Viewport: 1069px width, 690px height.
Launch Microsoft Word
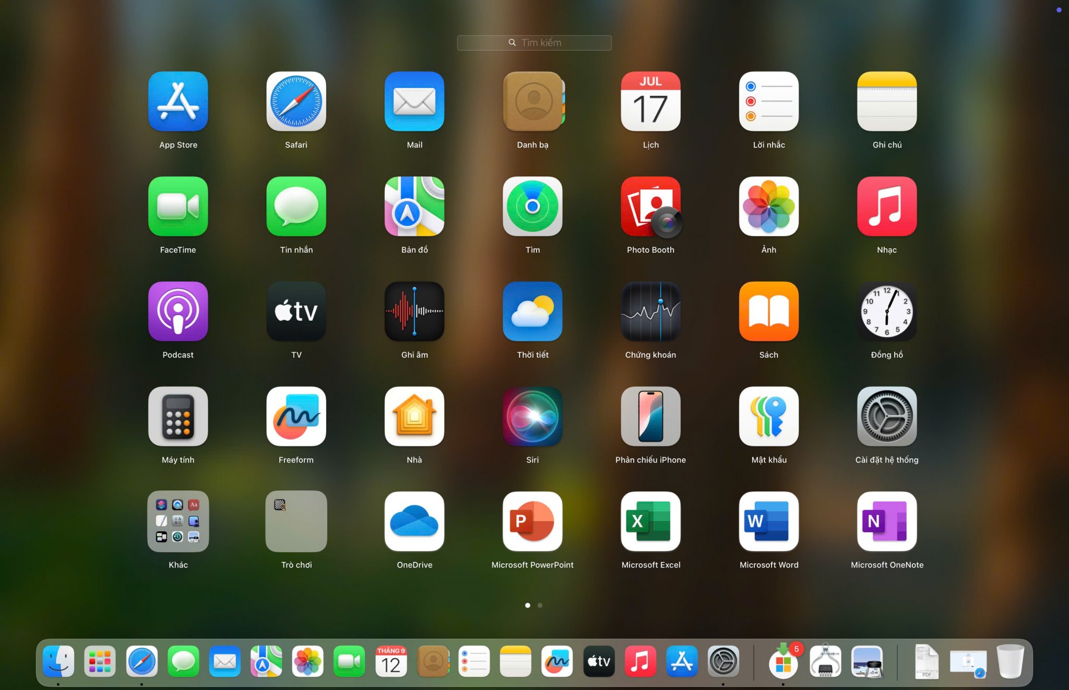pyautogui.click(x=769, y=521)
